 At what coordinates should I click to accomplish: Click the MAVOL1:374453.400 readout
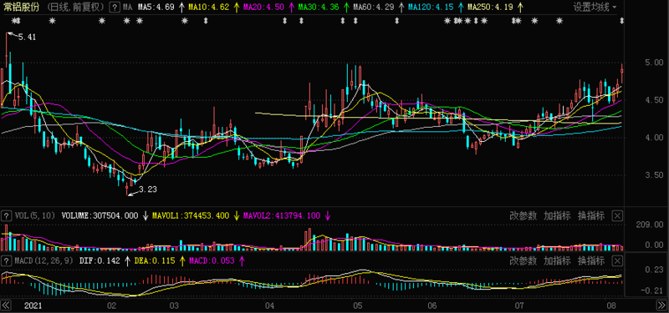tap(191, 216)
